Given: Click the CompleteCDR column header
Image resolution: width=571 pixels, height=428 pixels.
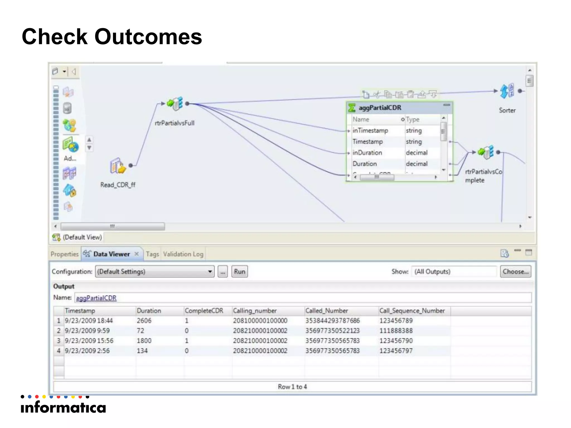Looking at the screenshot, I should coord(208,311).
